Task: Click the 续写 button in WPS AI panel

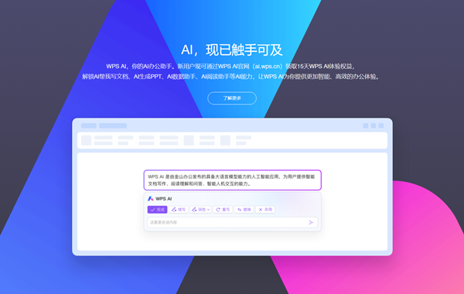Action: (179, 210)
